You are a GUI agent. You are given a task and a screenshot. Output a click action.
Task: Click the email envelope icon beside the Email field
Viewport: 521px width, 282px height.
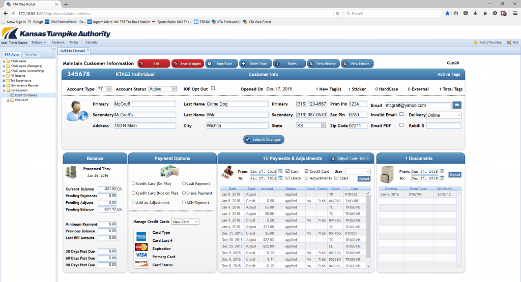(x=457, y=105)
